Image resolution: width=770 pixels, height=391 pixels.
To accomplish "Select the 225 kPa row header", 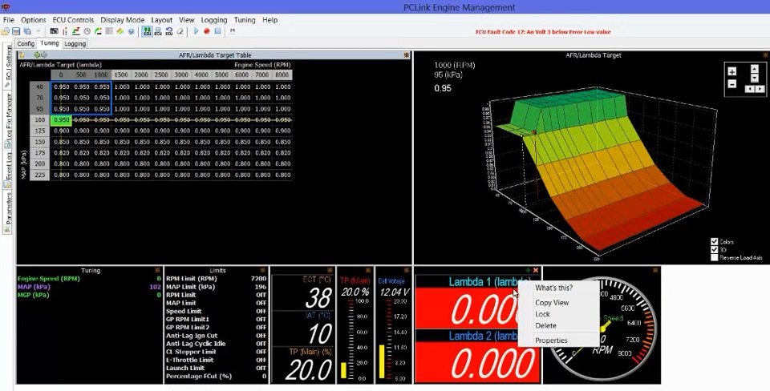I will 39,174.
